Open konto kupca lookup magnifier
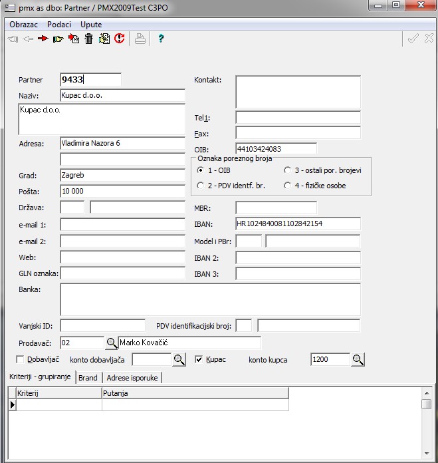This screenshot has width=438, height=463. tap(358, 360)
